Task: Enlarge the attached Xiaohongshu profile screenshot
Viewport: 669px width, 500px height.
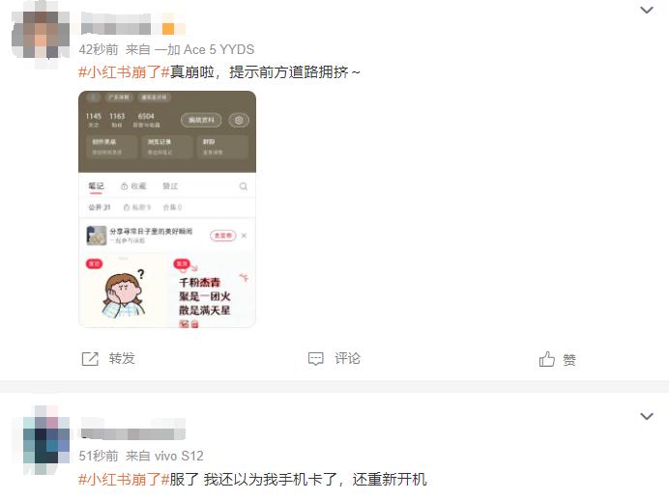Action: [x=167, y=209]
